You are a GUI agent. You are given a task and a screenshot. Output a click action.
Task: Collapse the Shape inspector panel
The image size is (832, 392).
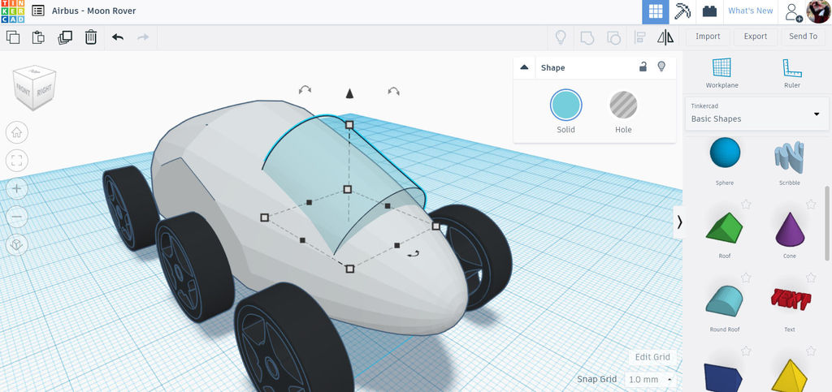[524, 67]
